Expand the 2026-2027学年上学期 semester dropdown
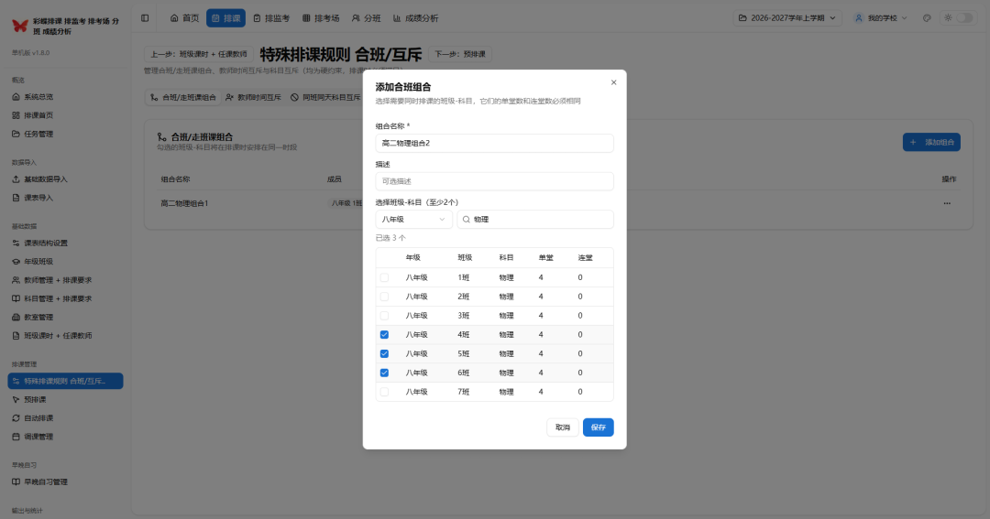Viewport: 990px width, 519px height. (x=787, y=18)
